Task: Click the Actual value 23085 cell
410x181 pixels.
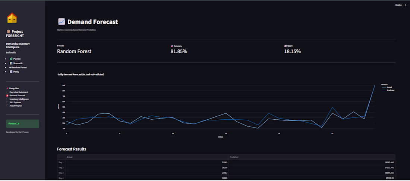Action: click(x=147, y=162)
